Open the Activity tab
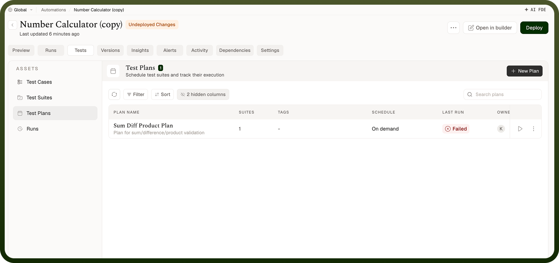 point(200,50)
